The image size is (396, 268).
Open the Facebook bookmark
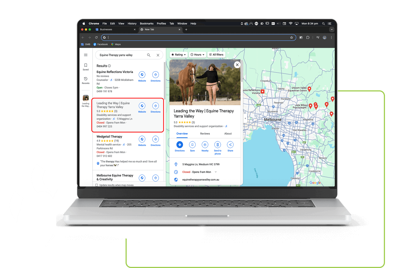click(x=101, y=44)
